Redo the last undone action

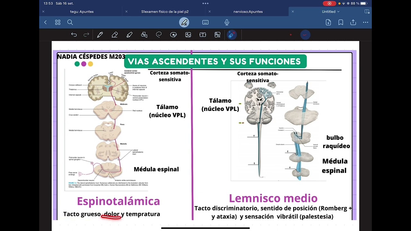(x=86, y=35)
